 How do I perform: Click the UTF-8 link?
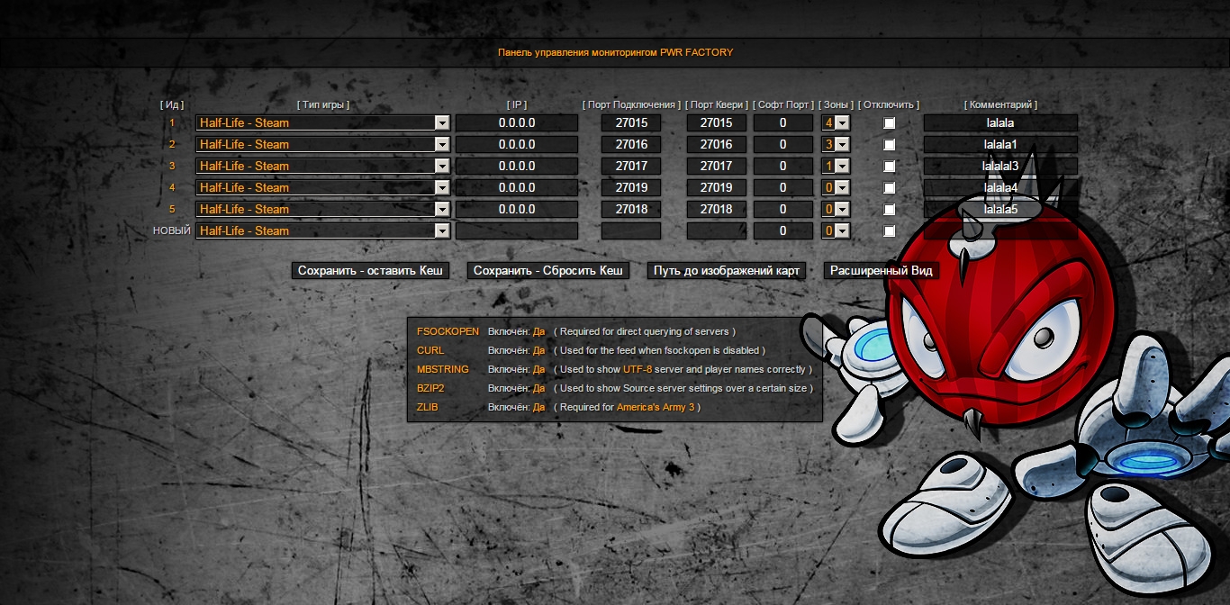[x=638, y=369]
